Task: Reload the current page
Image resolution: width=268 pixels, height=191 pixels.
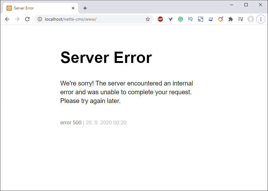Action: (x=27, y=19)
